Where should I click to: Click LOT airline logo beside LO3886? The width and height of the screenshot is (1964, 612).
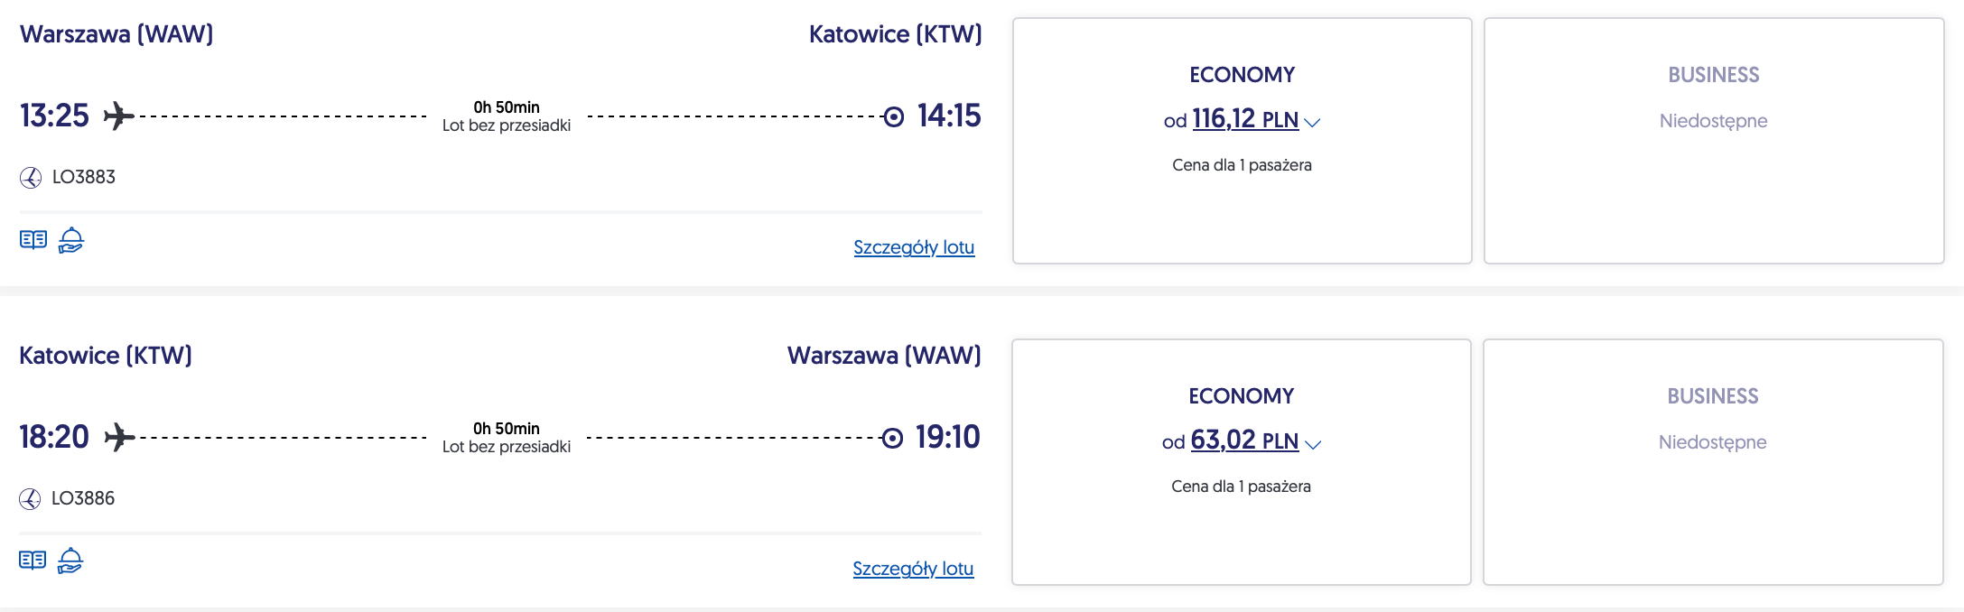tap(30, 499)
